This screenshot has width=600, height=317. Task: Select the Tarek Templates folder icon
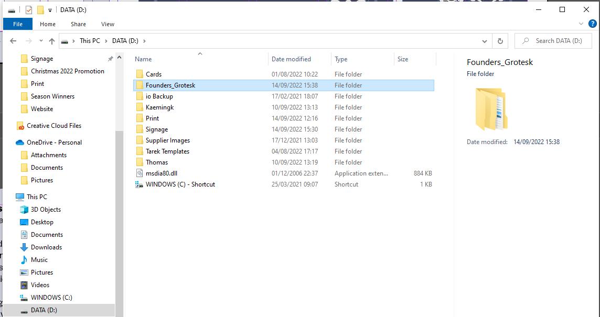point(140,151)
